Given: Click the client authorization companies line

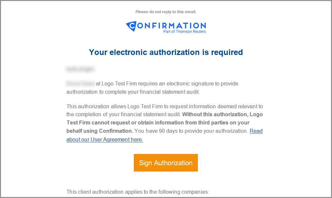Looking at the screenshot, I should tap(137, 192).
